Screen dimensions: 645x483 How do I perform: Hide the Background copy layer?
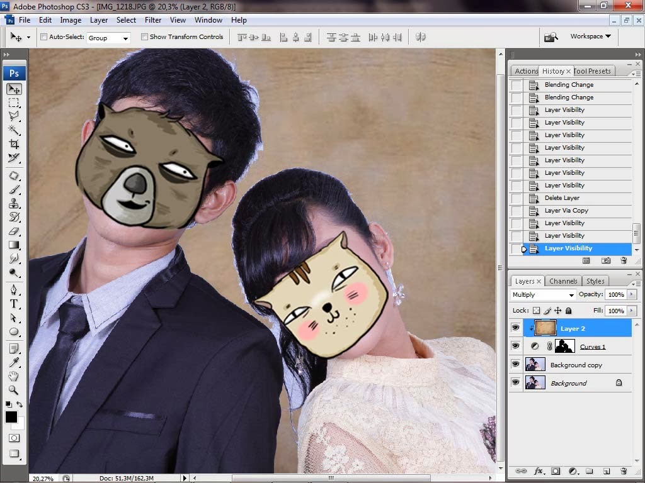pyautogui.click(x=516, y=364)
